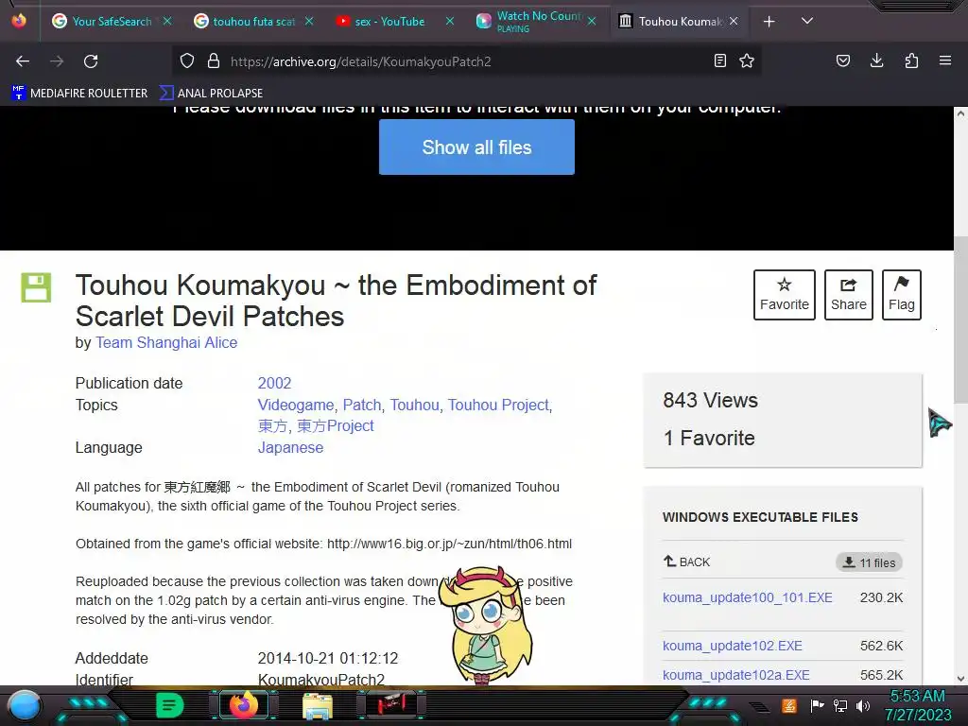Go back using the browser back arrow
The image size is (968, 726).
(23, 61)
